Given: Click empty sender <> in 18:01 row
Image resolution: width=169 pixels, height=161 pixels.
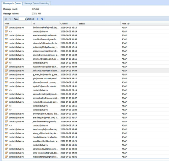Looking at the screenshot, I should pyautogui.click(x=10, y=145).
